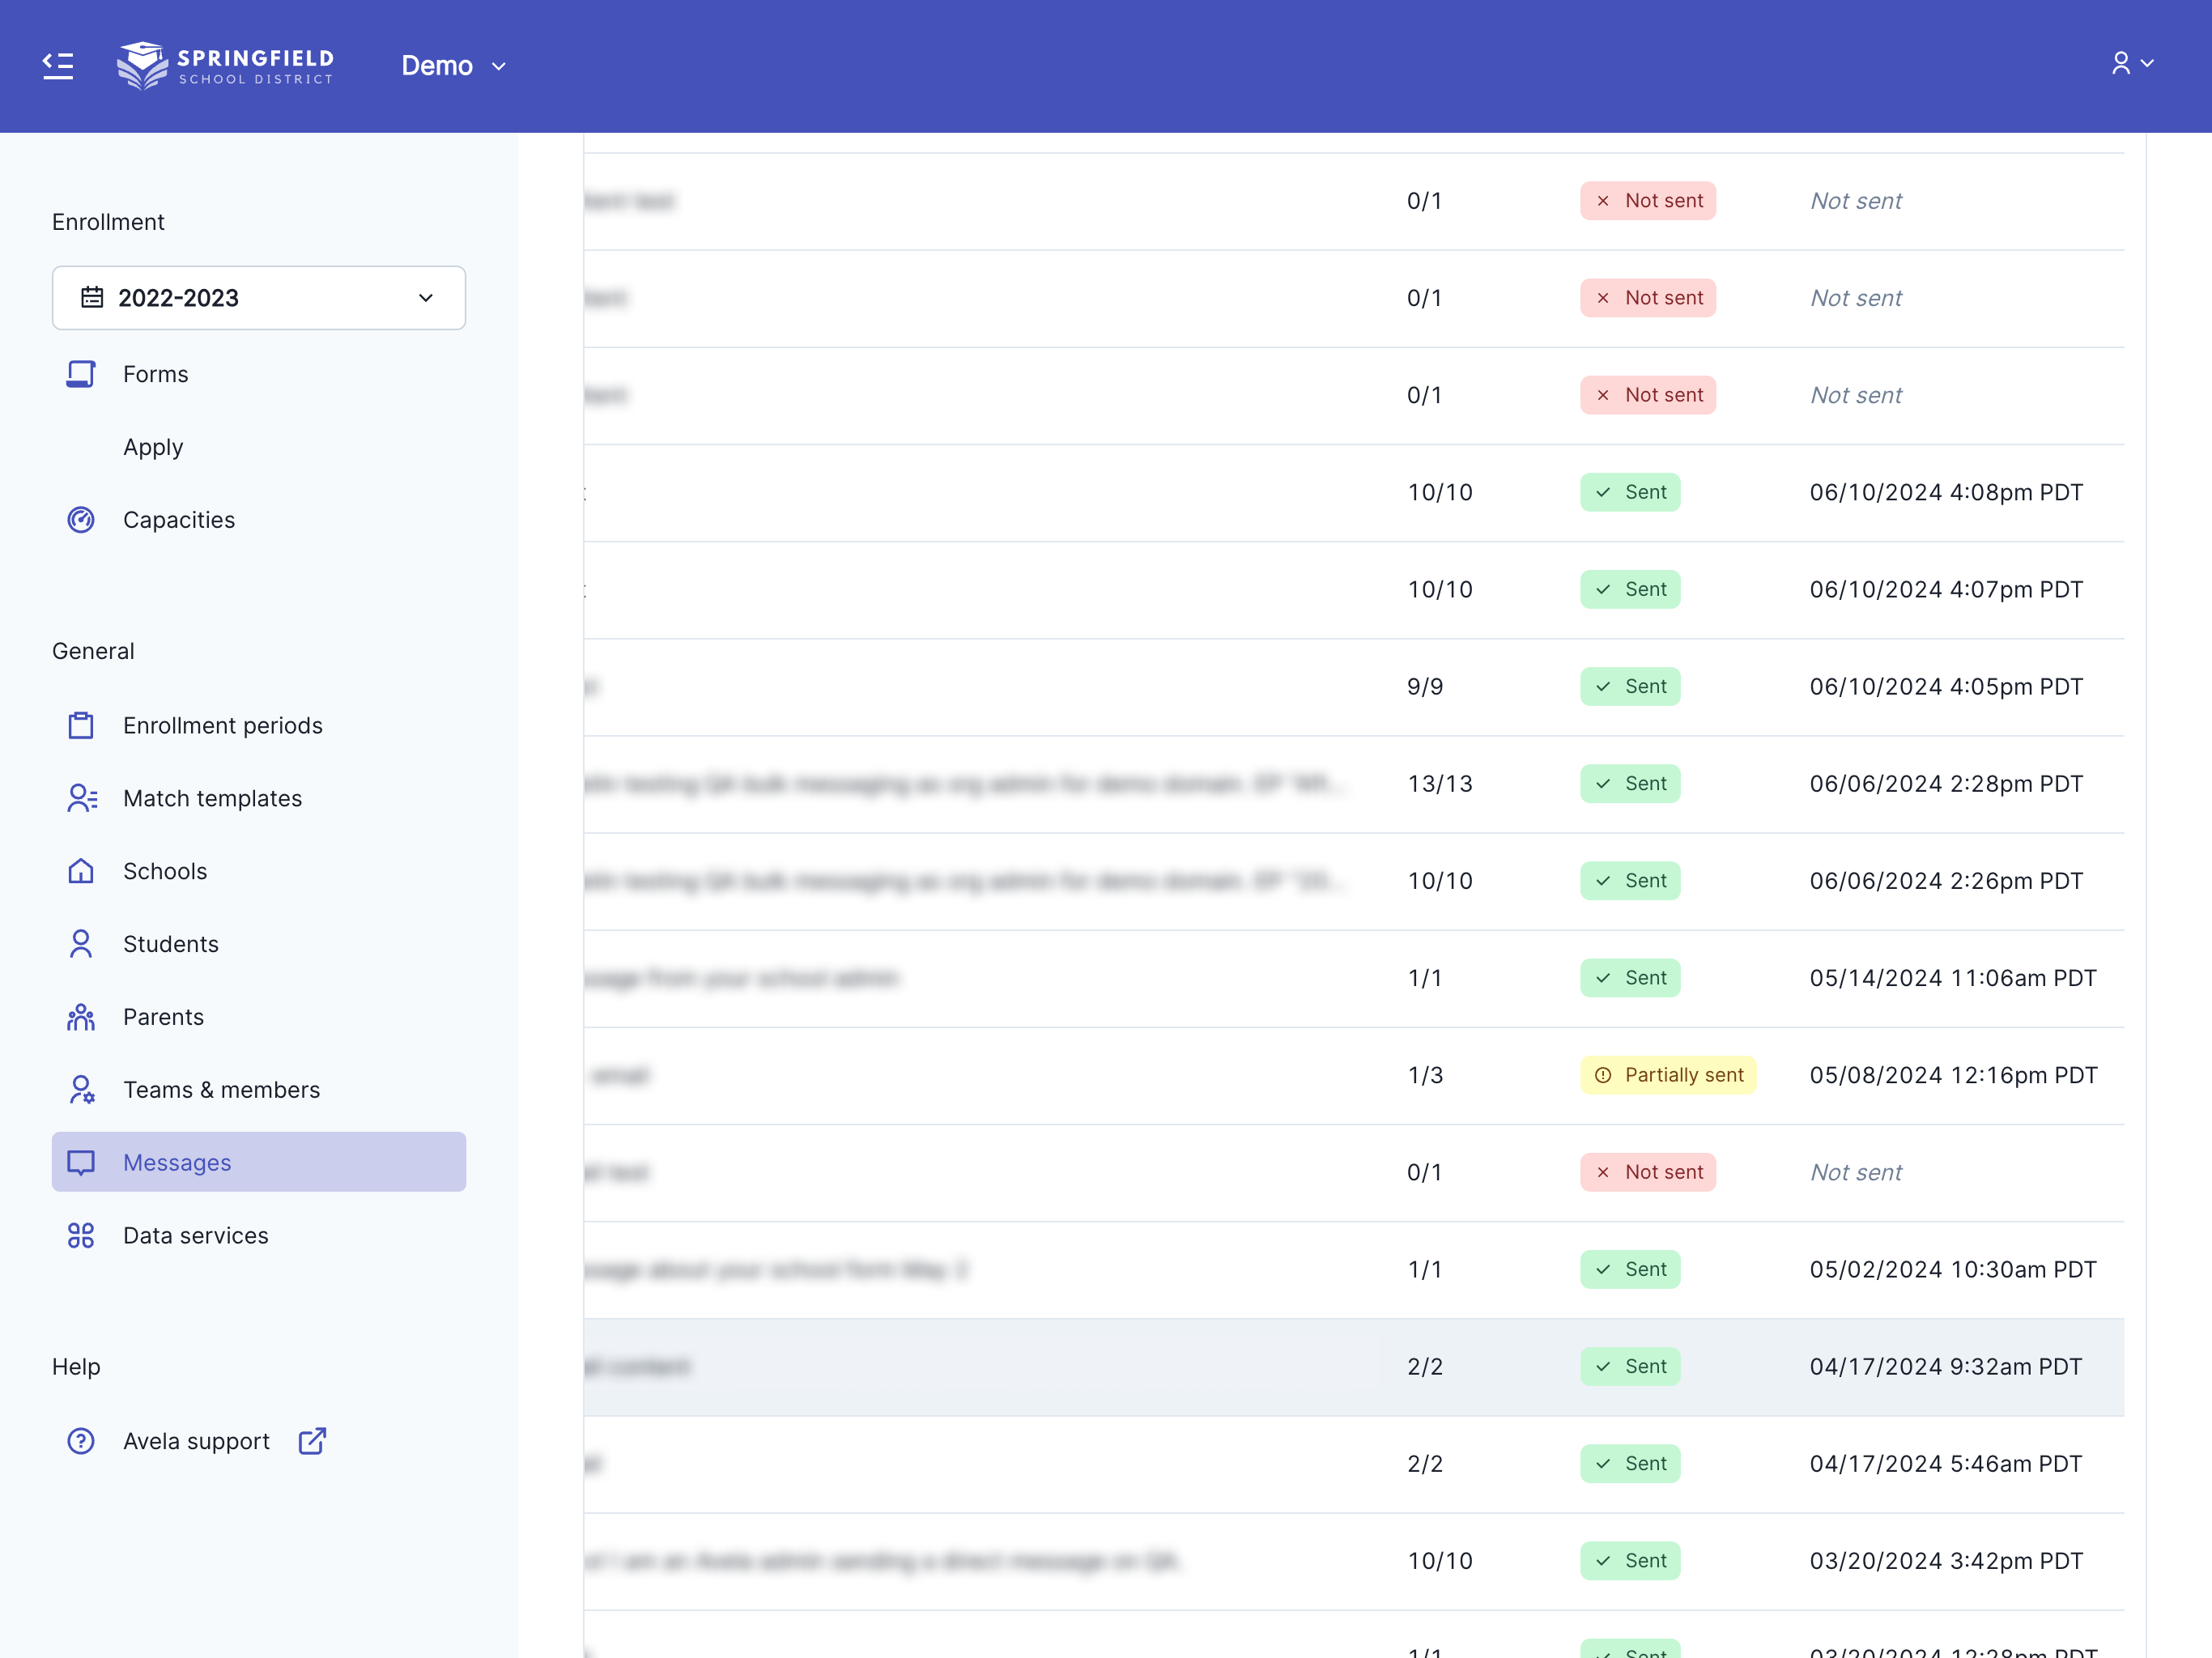
Task: Open Avela support external link
Action: [197, 1441]
